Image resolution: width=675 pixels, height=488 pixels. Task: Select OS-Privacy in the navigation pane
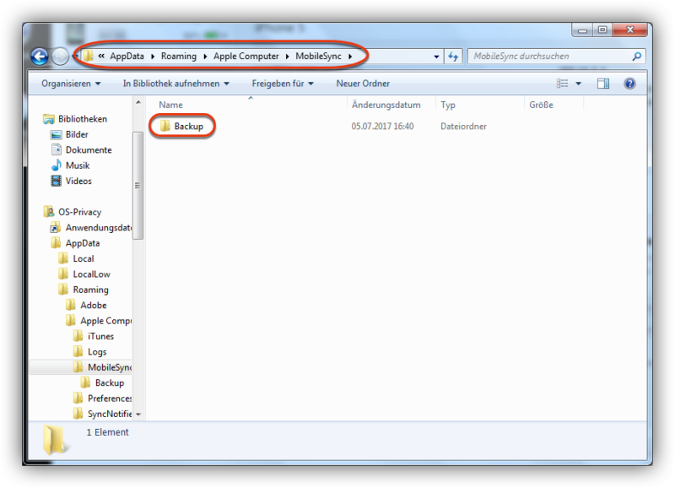(80, 212)
